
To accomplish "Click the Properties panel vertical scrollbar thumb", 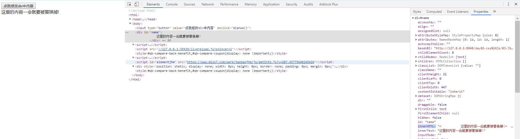I will [x=517, y=56].
